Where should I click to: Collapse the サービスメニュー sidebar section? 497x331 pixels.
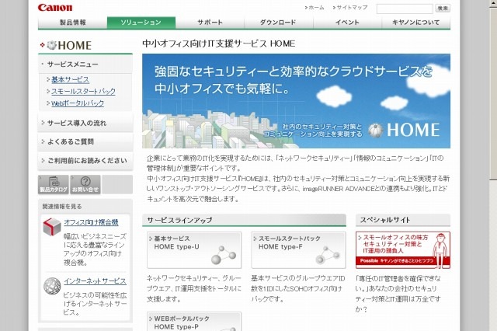pyautogui.click(x=85, y=64)
